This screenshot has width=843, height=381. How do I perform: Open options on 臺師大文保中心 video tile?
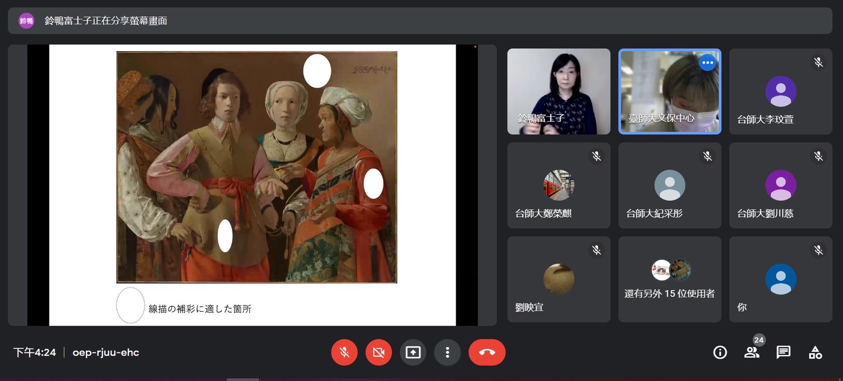pyautogui.click(x=708, y=62)
